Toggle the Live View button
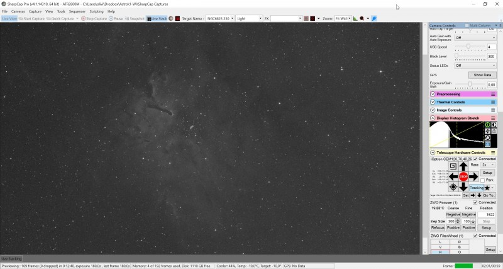503x269 pixels. coord(9,19)
